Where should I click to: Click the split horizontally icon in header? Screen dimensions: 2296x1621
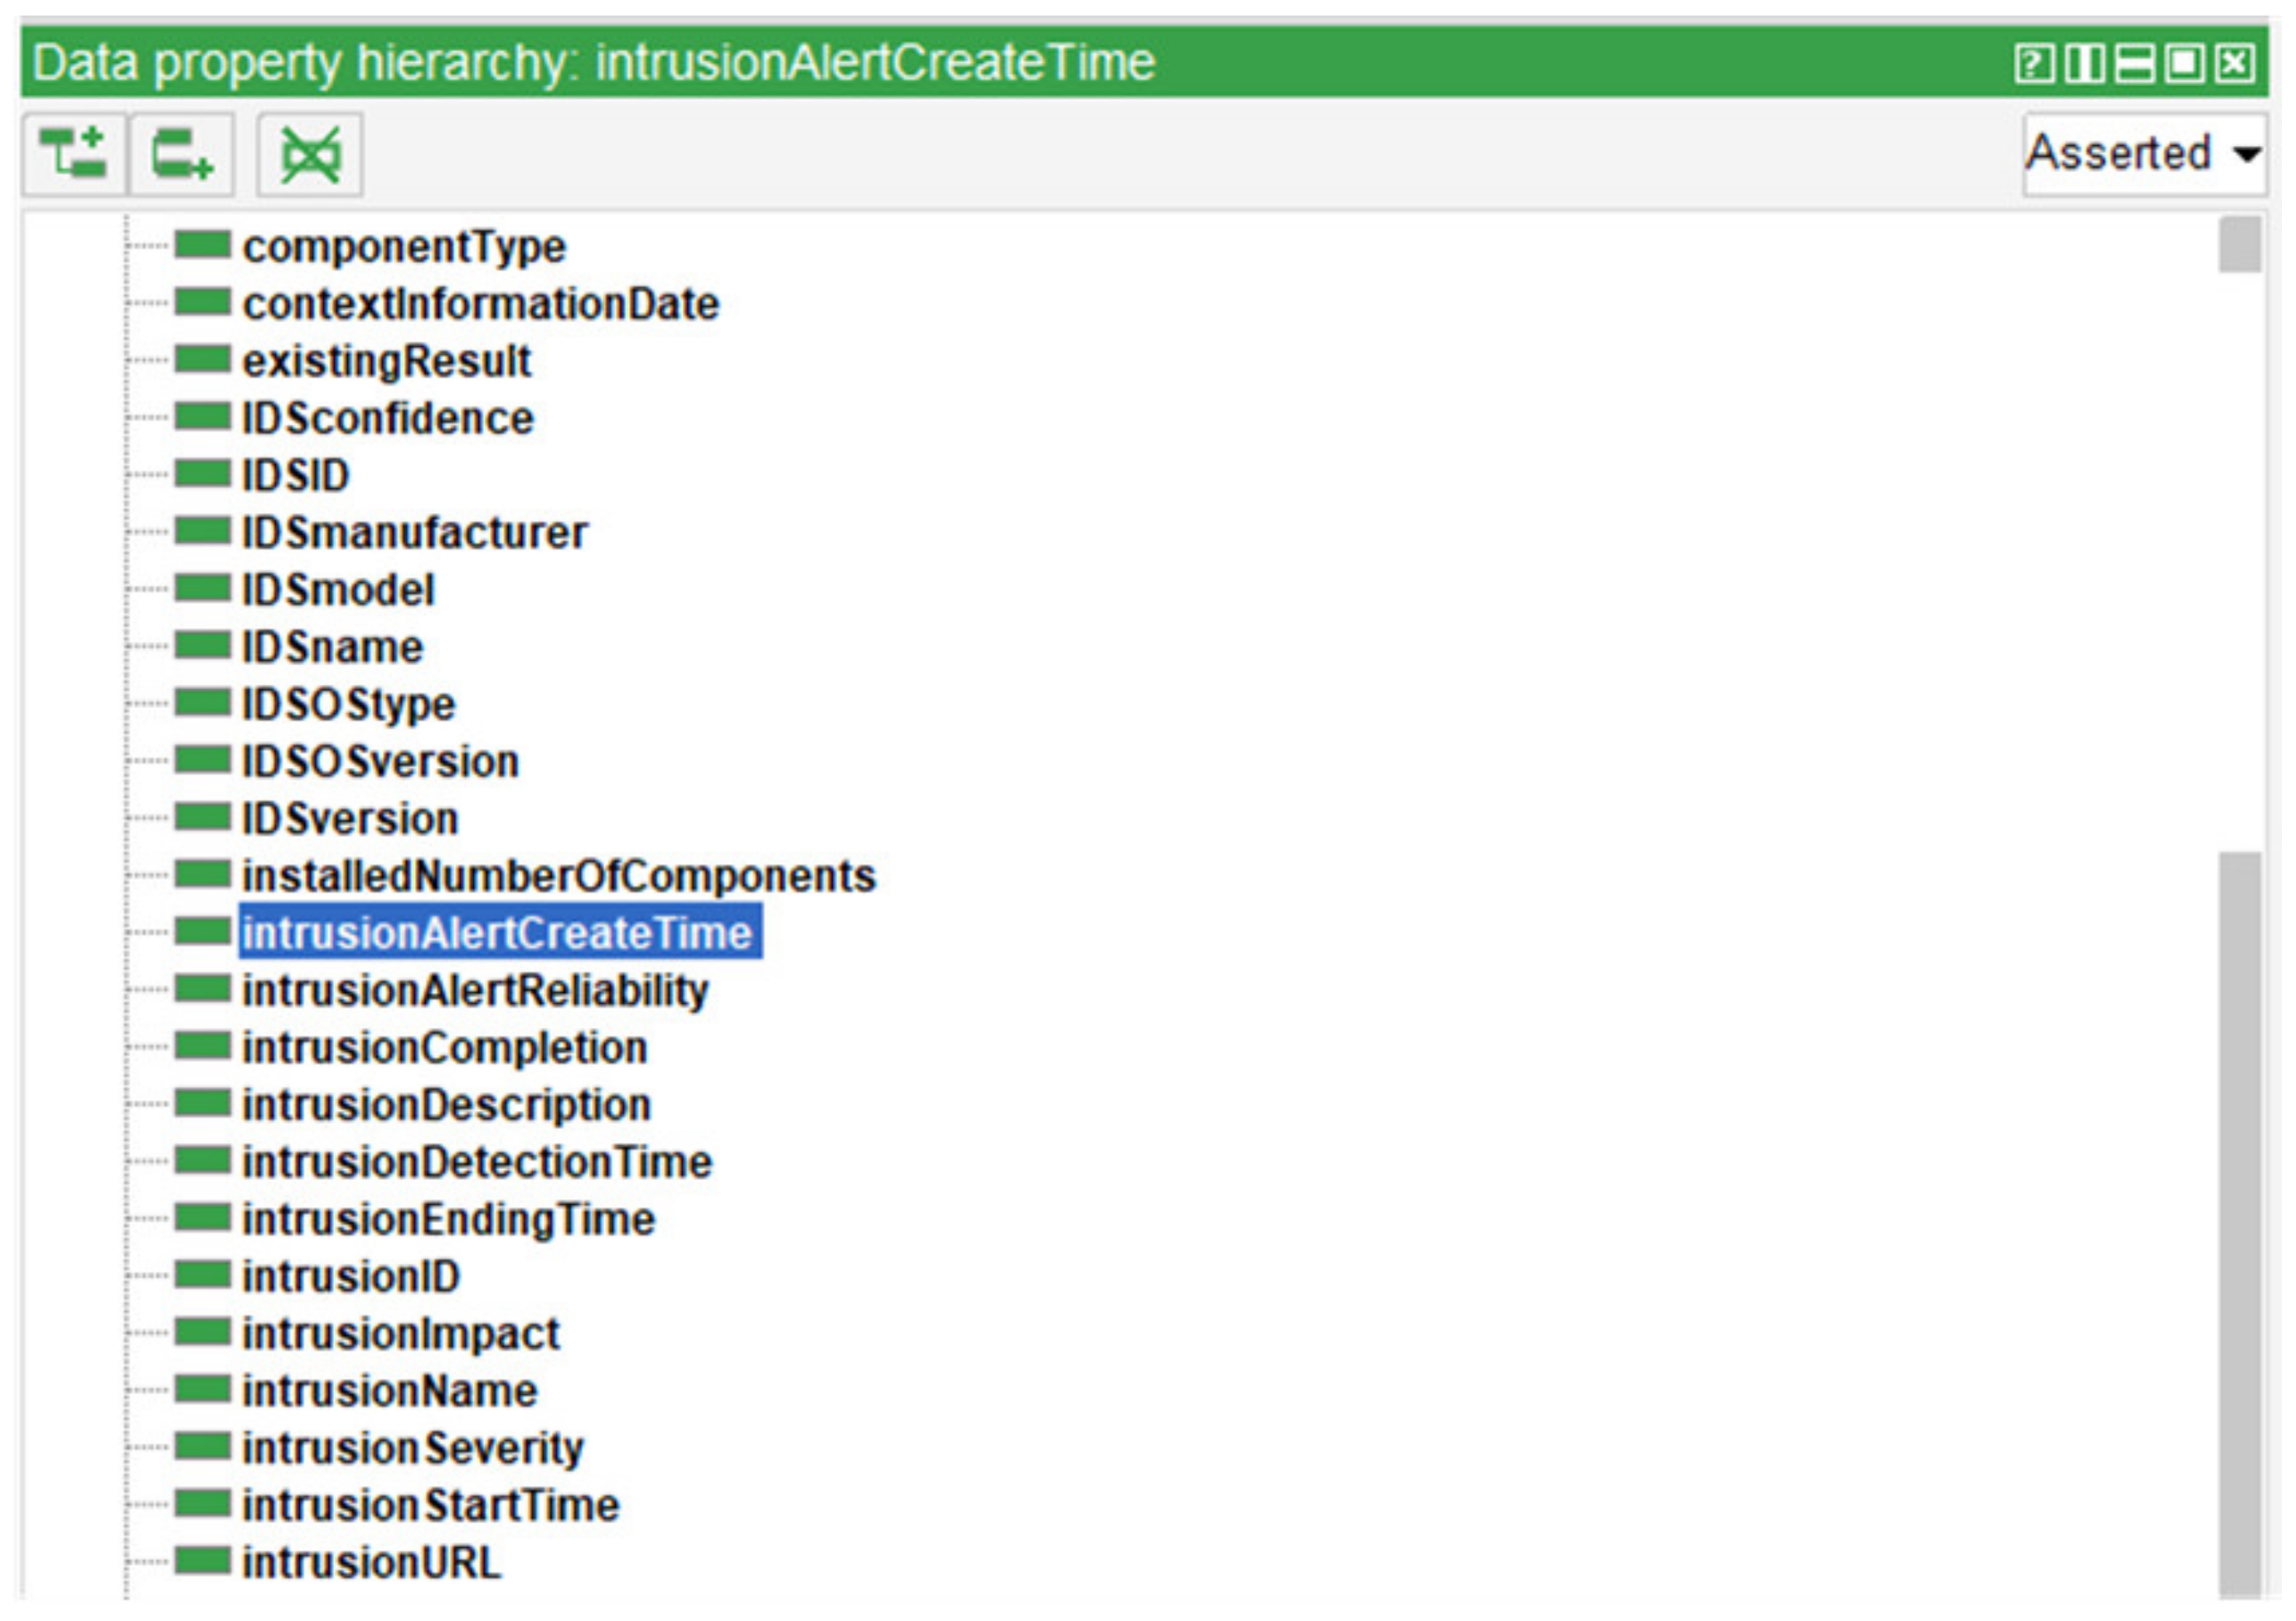coord(2135,64)
